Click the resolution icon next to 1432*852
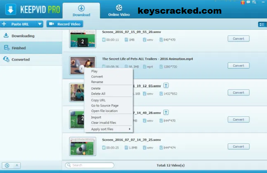 (x=161, y=94)
